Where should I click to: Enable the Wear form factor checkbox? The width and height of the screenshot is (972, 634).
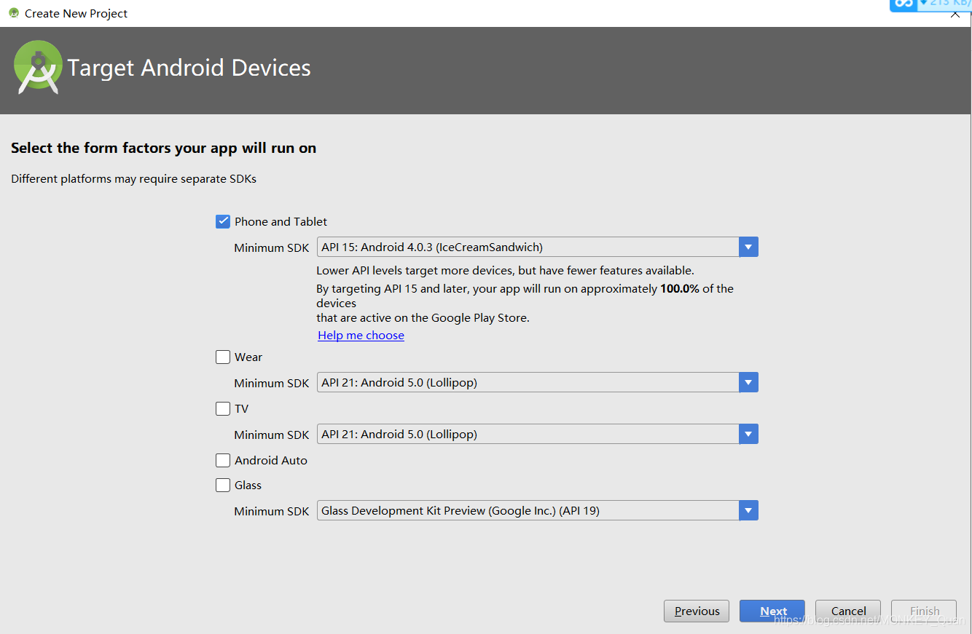(223, 357)
